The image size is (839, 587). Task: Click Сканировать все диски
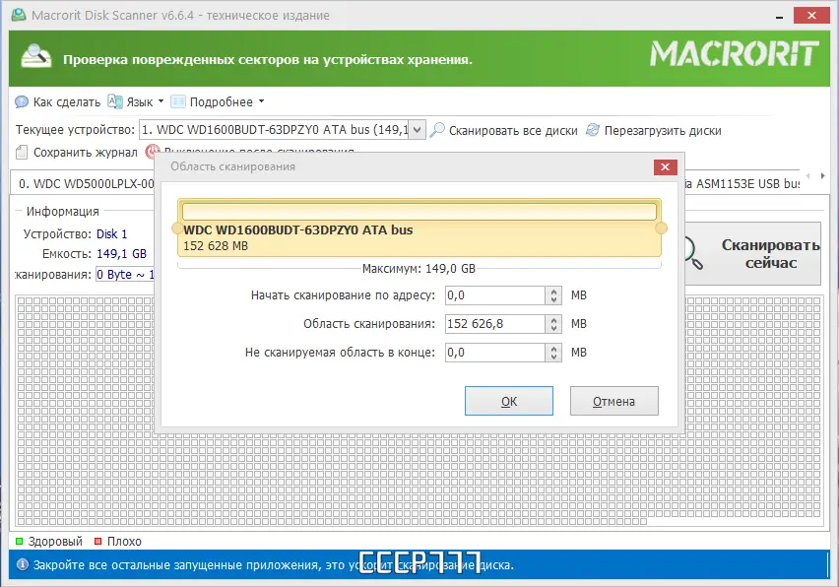pyautogui.click(x=504, y=131)
